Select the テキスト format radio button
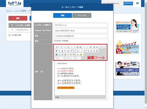 [54, 41]
